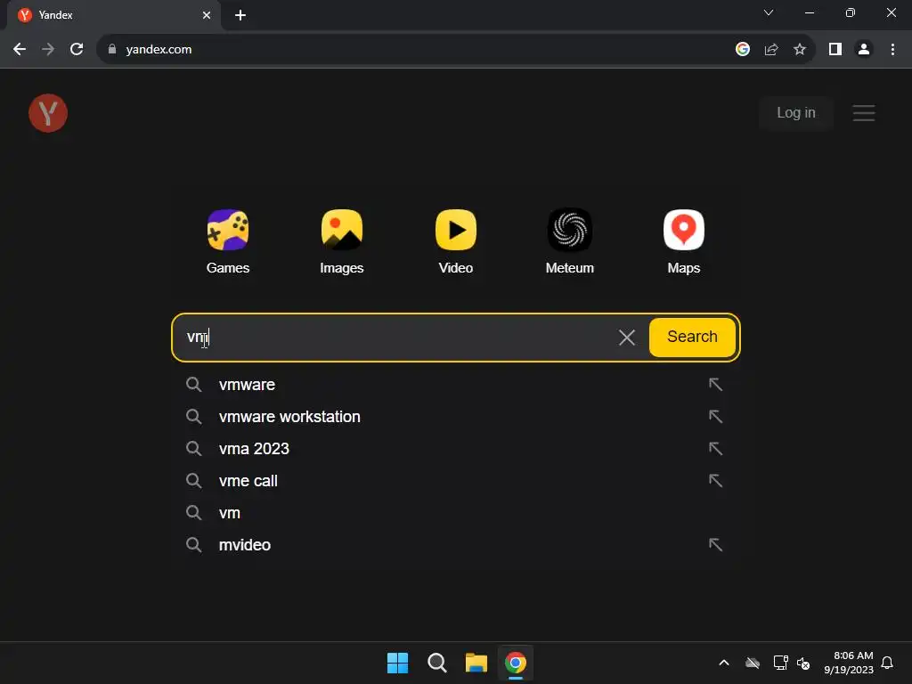This screenshot has height=684, width=912.
Task: Show hidden system tray icons
Action: pos(724,663)
